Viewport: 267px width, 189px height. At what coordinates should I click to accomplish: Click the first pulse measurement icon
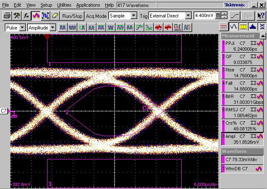pyautogui.click(x=62, y=28)
